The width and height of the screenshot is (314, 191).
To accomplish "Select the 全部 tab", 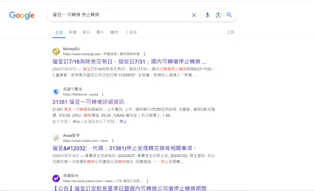I will coord(59,32).
